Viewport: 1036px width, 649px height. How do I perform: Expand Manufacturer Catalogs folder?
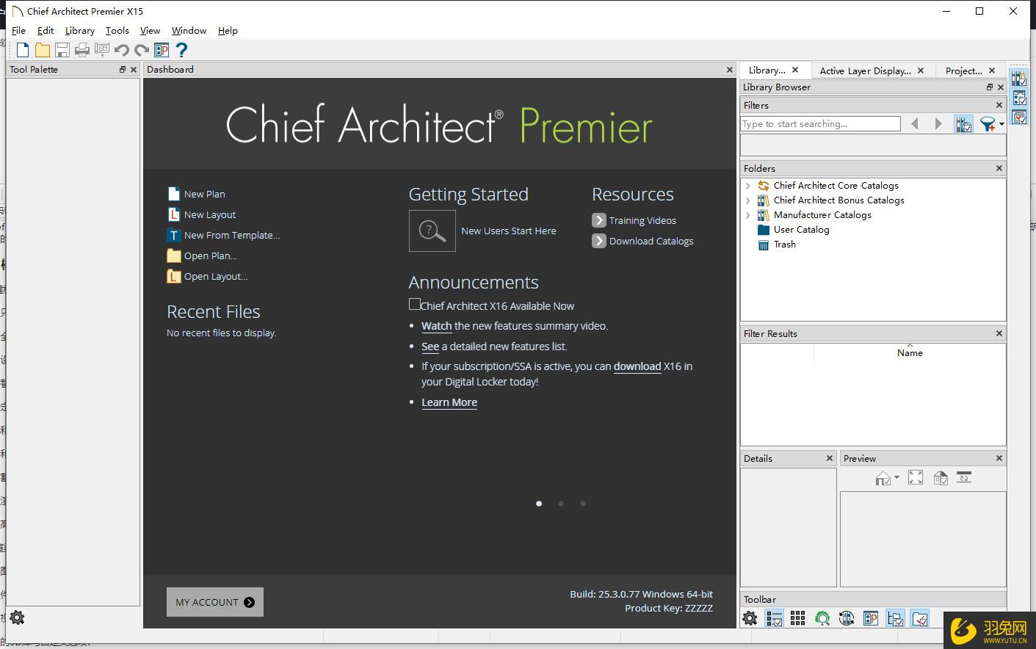tap(748, 215)
